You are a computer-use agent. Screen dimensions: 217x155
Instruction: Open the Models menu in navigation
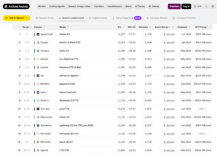tap(42, 6)
